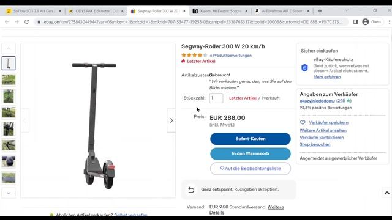Click the Sofort-Kaufen button
The width and height of the screenshot is (392, 220).
[251, 139]
